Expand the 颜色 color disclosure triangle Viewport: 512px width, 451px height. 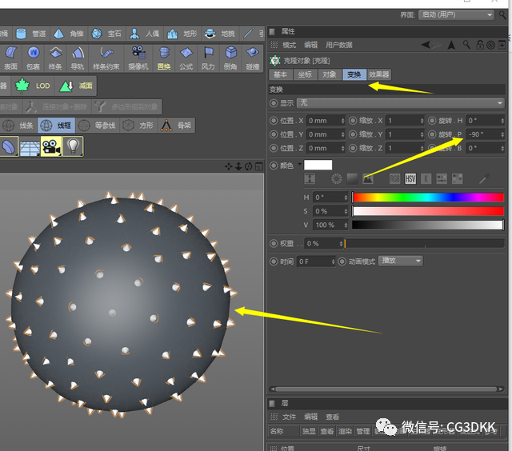(299, 164)
